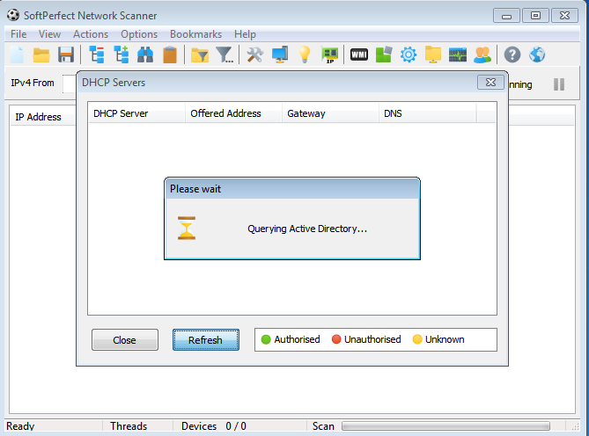
Task: Click the green waveform monitor icon
Action: click(x=458, y=55)
